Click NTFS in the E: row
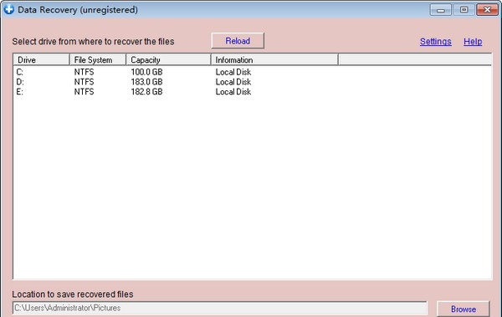The image size is (502, 317). (x=84, y=92)
